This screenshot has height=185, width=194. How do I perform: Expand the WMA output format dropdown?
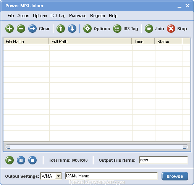point(58,176)
